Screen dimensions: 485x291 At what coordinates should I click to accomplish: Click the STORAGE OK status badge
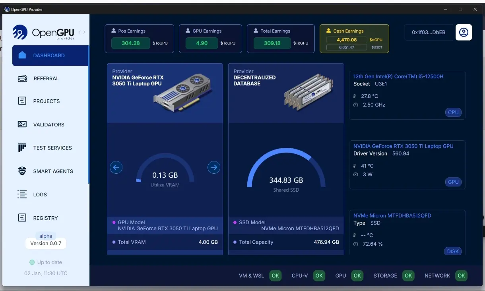tap(408, 275)
